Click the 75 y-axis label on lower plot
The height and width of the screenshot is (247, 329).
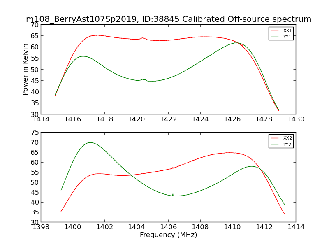35,132
